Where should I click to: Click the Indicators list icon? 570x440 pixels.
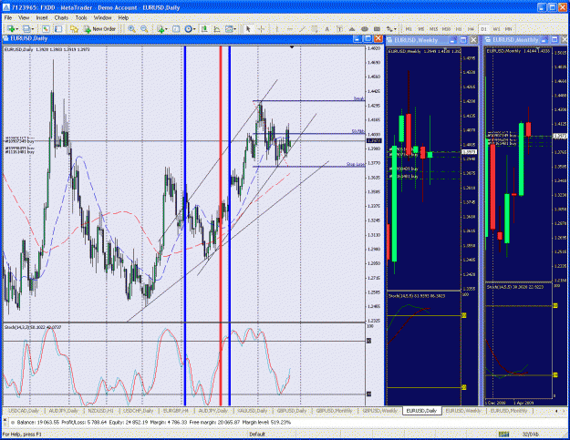pyautogui.click(x=161, y=29)
